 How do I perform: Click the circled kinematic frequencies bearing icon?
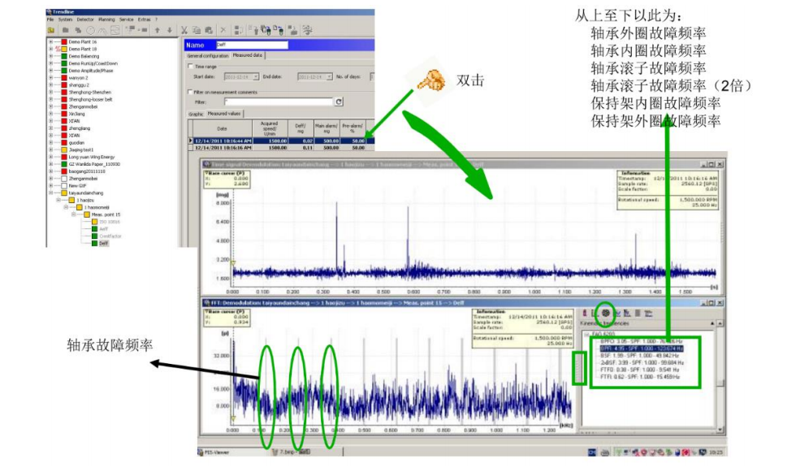(605, 313)
